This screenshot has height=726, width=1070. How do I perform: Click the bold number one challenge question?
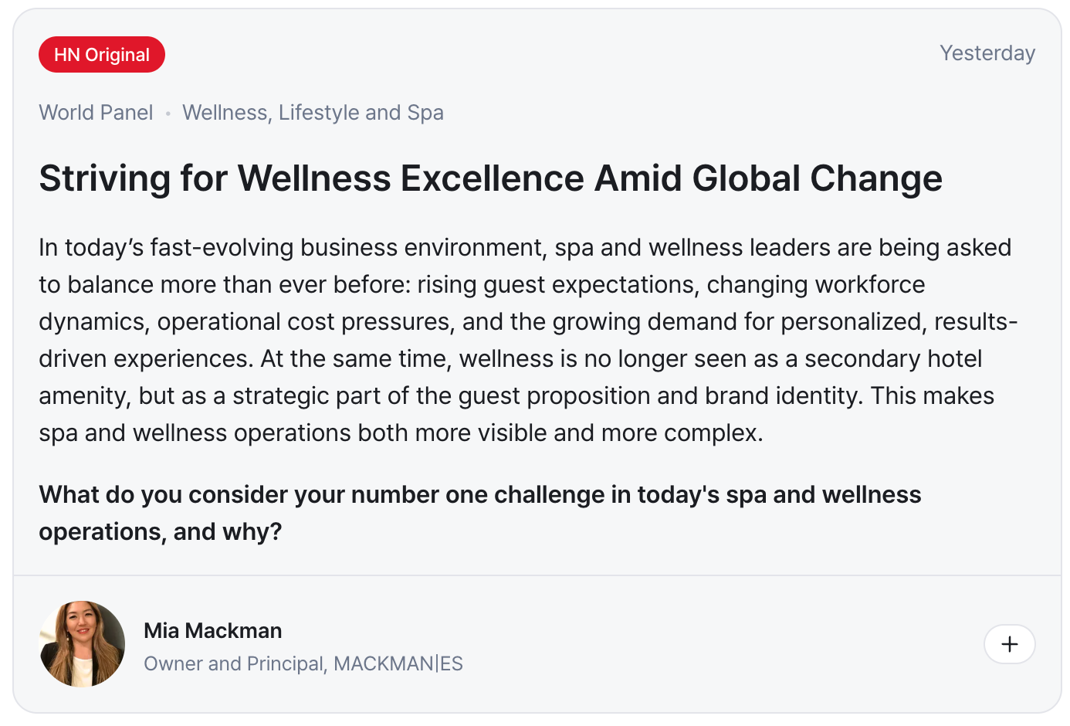(479, 495)
